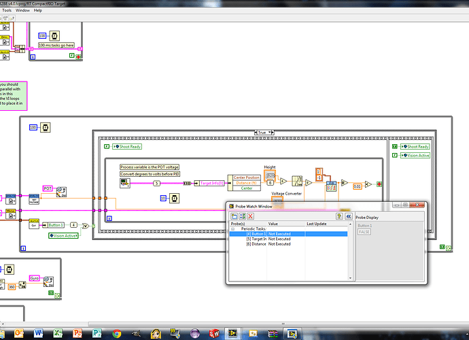Viewport: 469px width, 340px height.
Task: Open Probe Watch Window help question-mark icon
Action: pos(339,216)
